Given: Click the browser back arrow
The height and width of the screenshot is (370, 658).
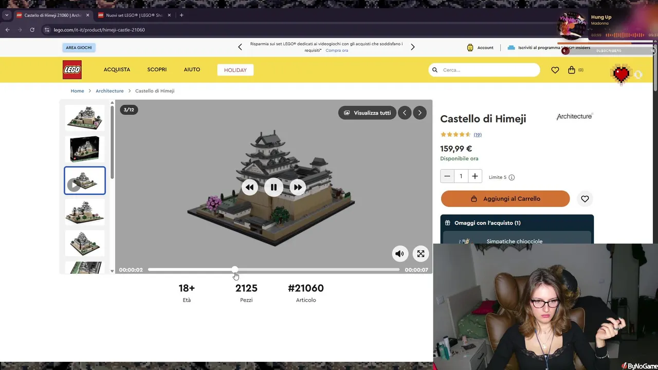Looking at the screenshot, I should 7,30.
